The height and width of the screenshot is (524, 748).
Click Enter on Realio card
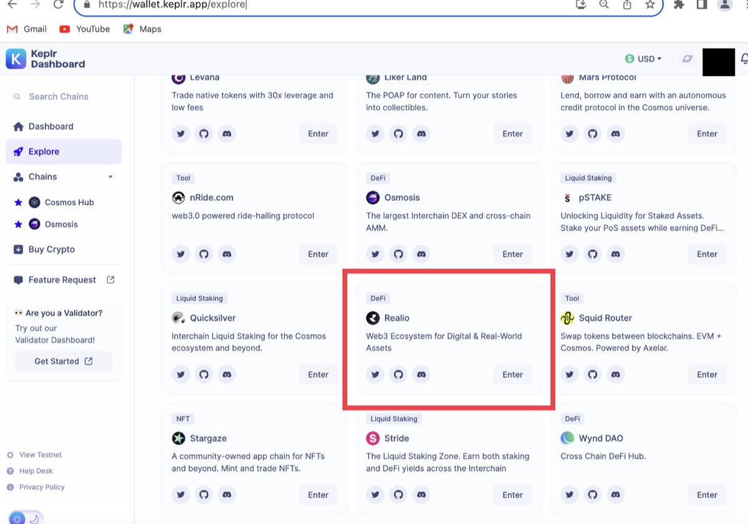512,374
